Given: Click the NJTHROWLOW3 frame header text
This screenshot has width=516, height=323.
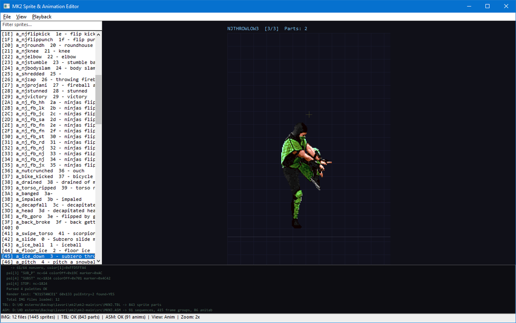Looking at the screenshot, I should (x=243, y=29).
